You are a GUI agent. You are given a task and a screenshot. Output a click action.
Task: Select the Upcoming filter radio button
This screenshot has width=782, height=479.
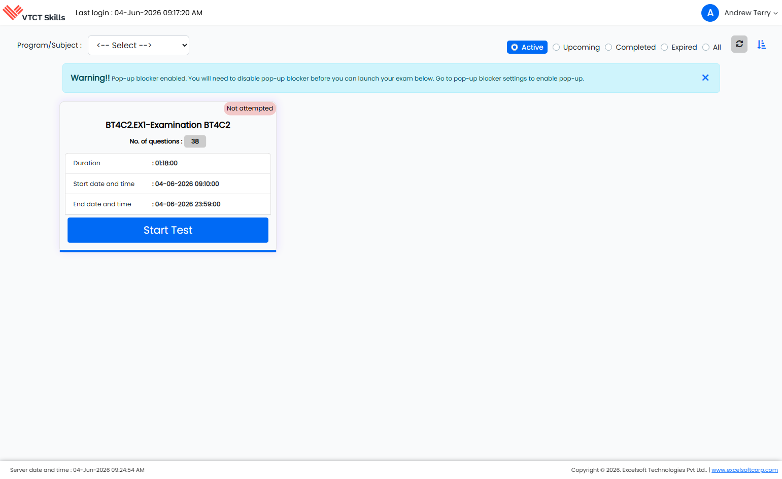coord(556,47)
